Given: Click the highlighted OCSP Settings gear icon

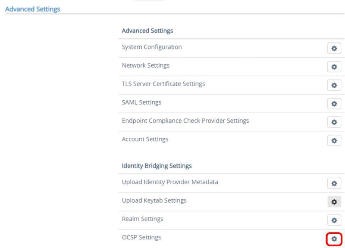Looking at the screenshot, I should click(x=334, y=237).
